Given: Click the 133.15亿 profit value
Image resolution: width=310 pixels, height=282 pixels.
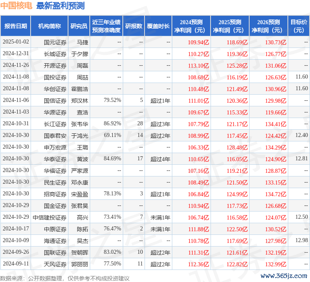Looking at the screenshot, I should (x=276, y=182).
